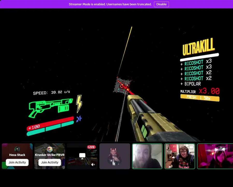
Task: Click the yellow FRESH: 1.50x bar
Action: click(x=200, y=98)
